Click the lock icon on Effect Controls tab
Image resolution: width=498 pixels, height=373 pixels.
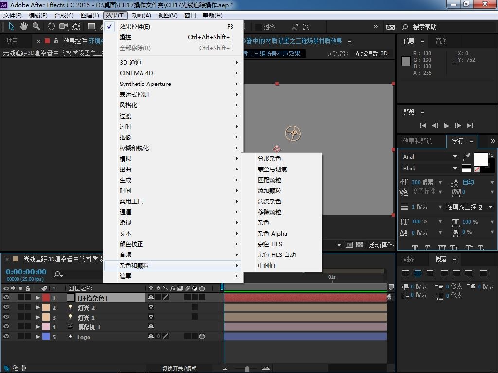pyautogui.click(x=56, y=41)
